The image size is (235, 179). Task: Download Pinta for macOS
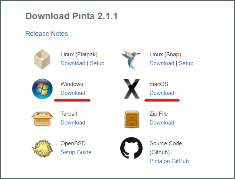[x=162, y=93]
